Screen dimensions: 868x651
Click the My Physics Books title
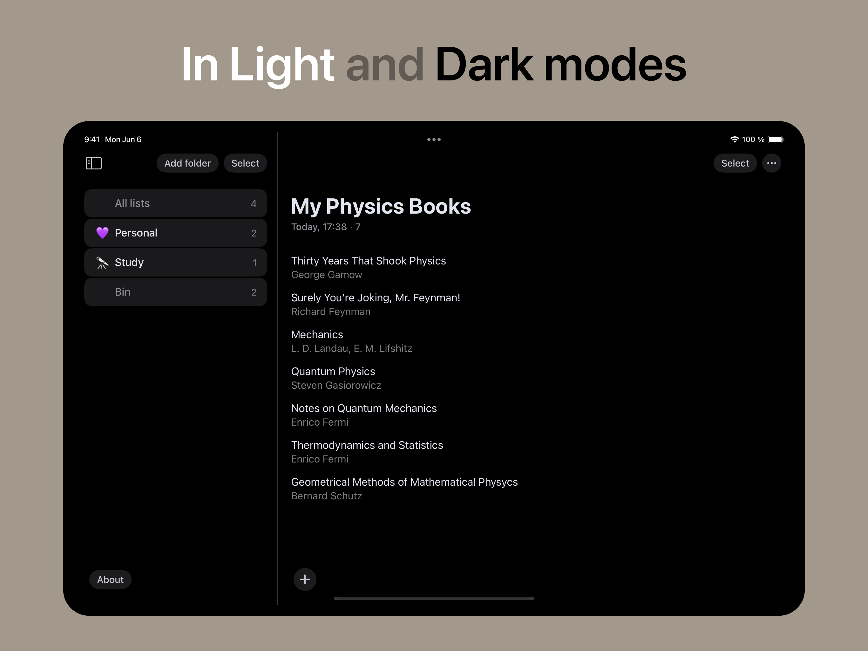pyautogui.click(x=381, y=206)
